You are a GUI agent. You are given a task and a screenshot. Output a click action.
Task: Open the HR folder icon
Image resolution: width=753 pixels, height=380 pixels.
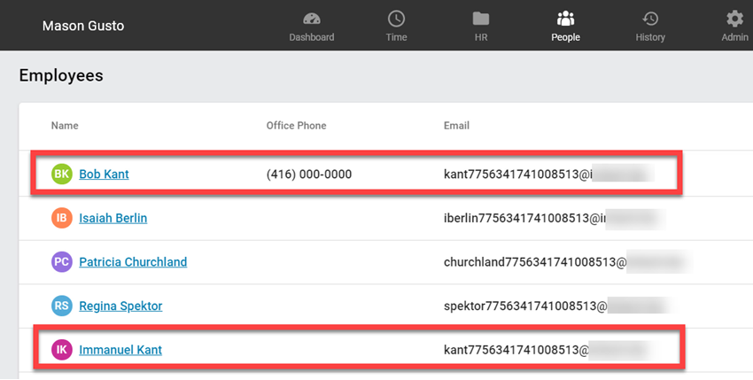tap(481, 19)
